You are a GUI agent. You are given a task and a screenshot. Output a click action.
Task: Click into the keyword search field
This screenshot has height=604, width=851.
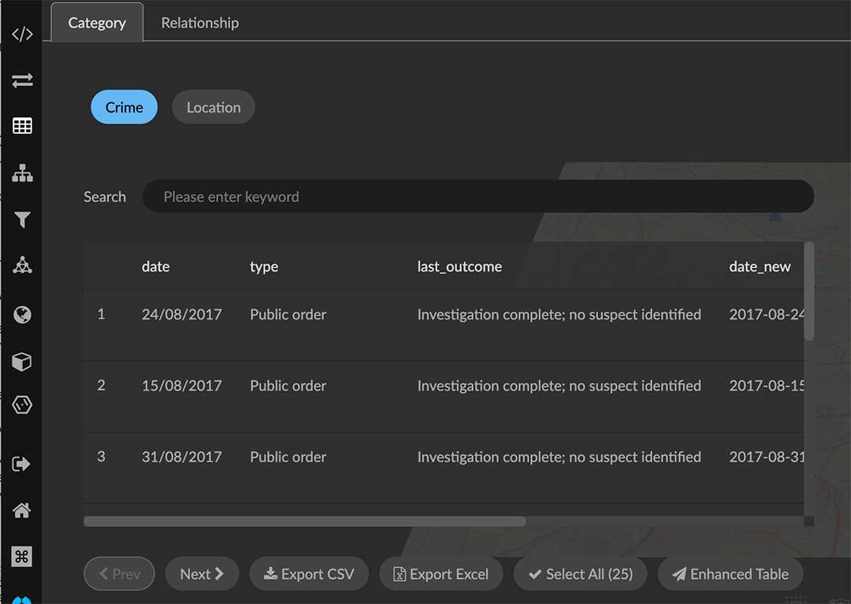click(x=478, y=197)
